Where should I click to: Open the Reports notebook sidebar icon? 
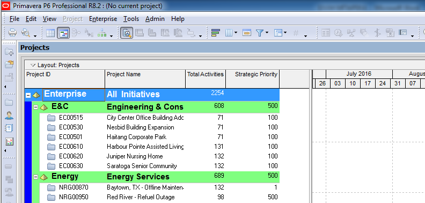[x=9, y=128]
